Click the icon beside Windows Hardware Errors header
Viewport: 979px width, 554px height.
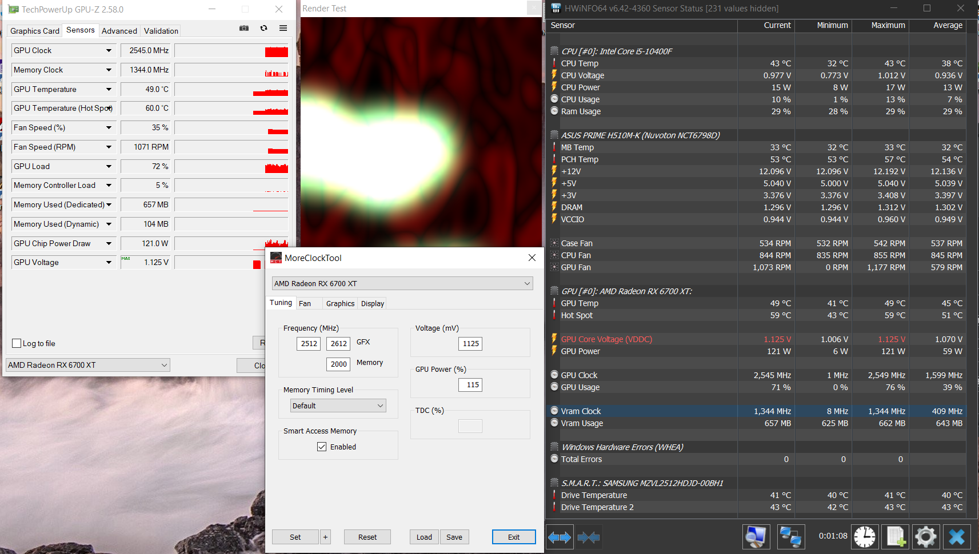(554, 447)
